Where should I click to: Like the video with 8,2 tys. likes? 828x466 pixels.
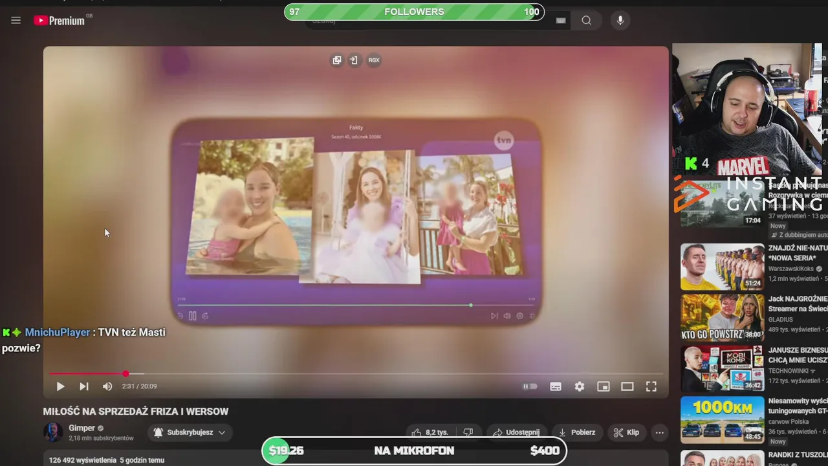(431, 432)
